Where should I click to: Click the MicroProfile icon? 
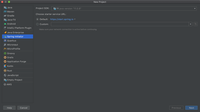[x=5, y=49]
